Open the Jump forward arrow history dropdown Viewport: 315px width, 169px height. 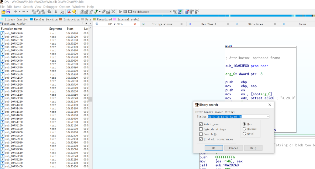tap(27, 12)
